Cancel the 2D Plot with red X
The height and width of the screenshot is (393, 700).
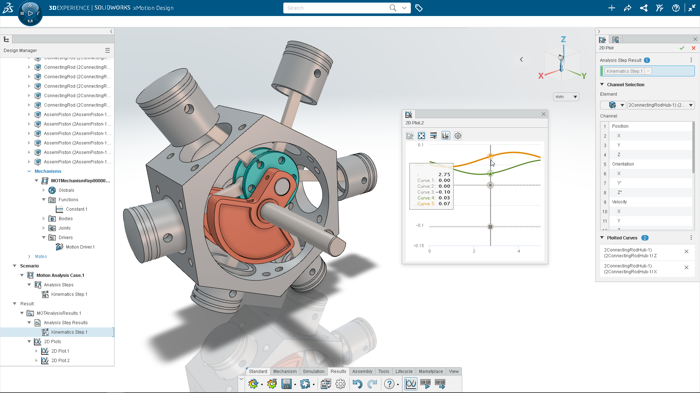(x=693, y=48)
